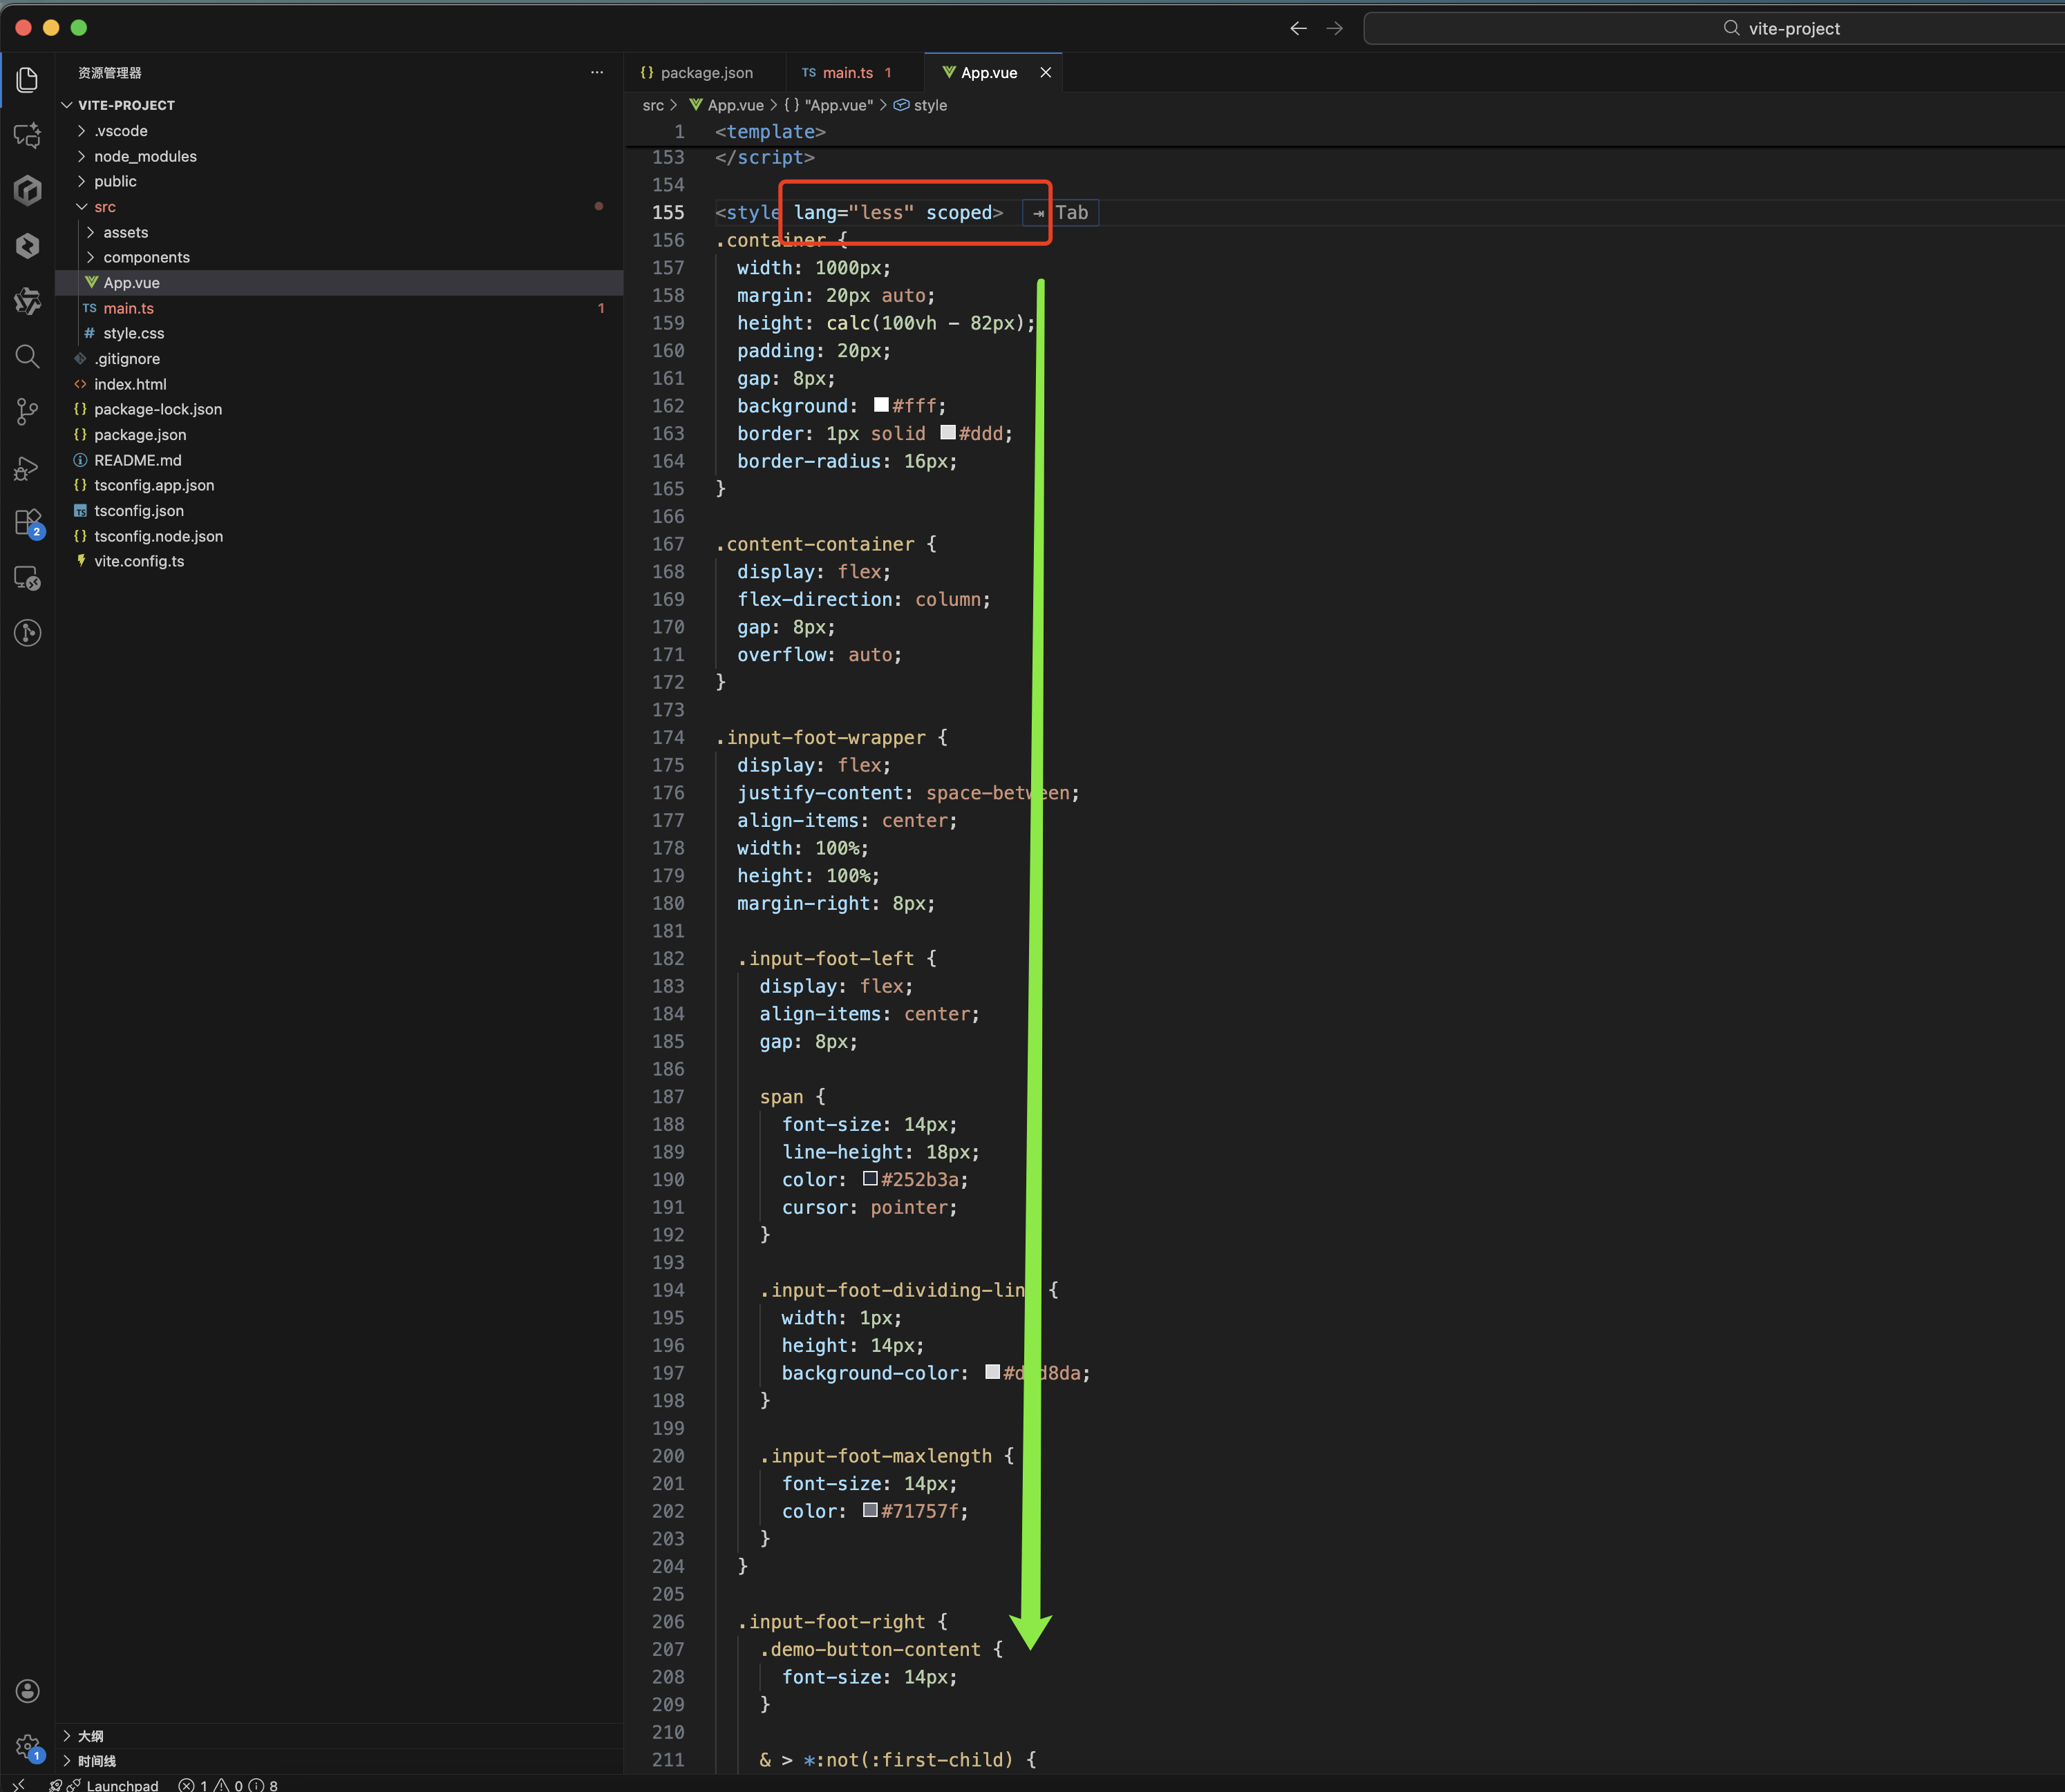The height and width of the screenshot is (1792, 2065).
Task: Open the Extensions view with badge
Action: tap(27, 523)
